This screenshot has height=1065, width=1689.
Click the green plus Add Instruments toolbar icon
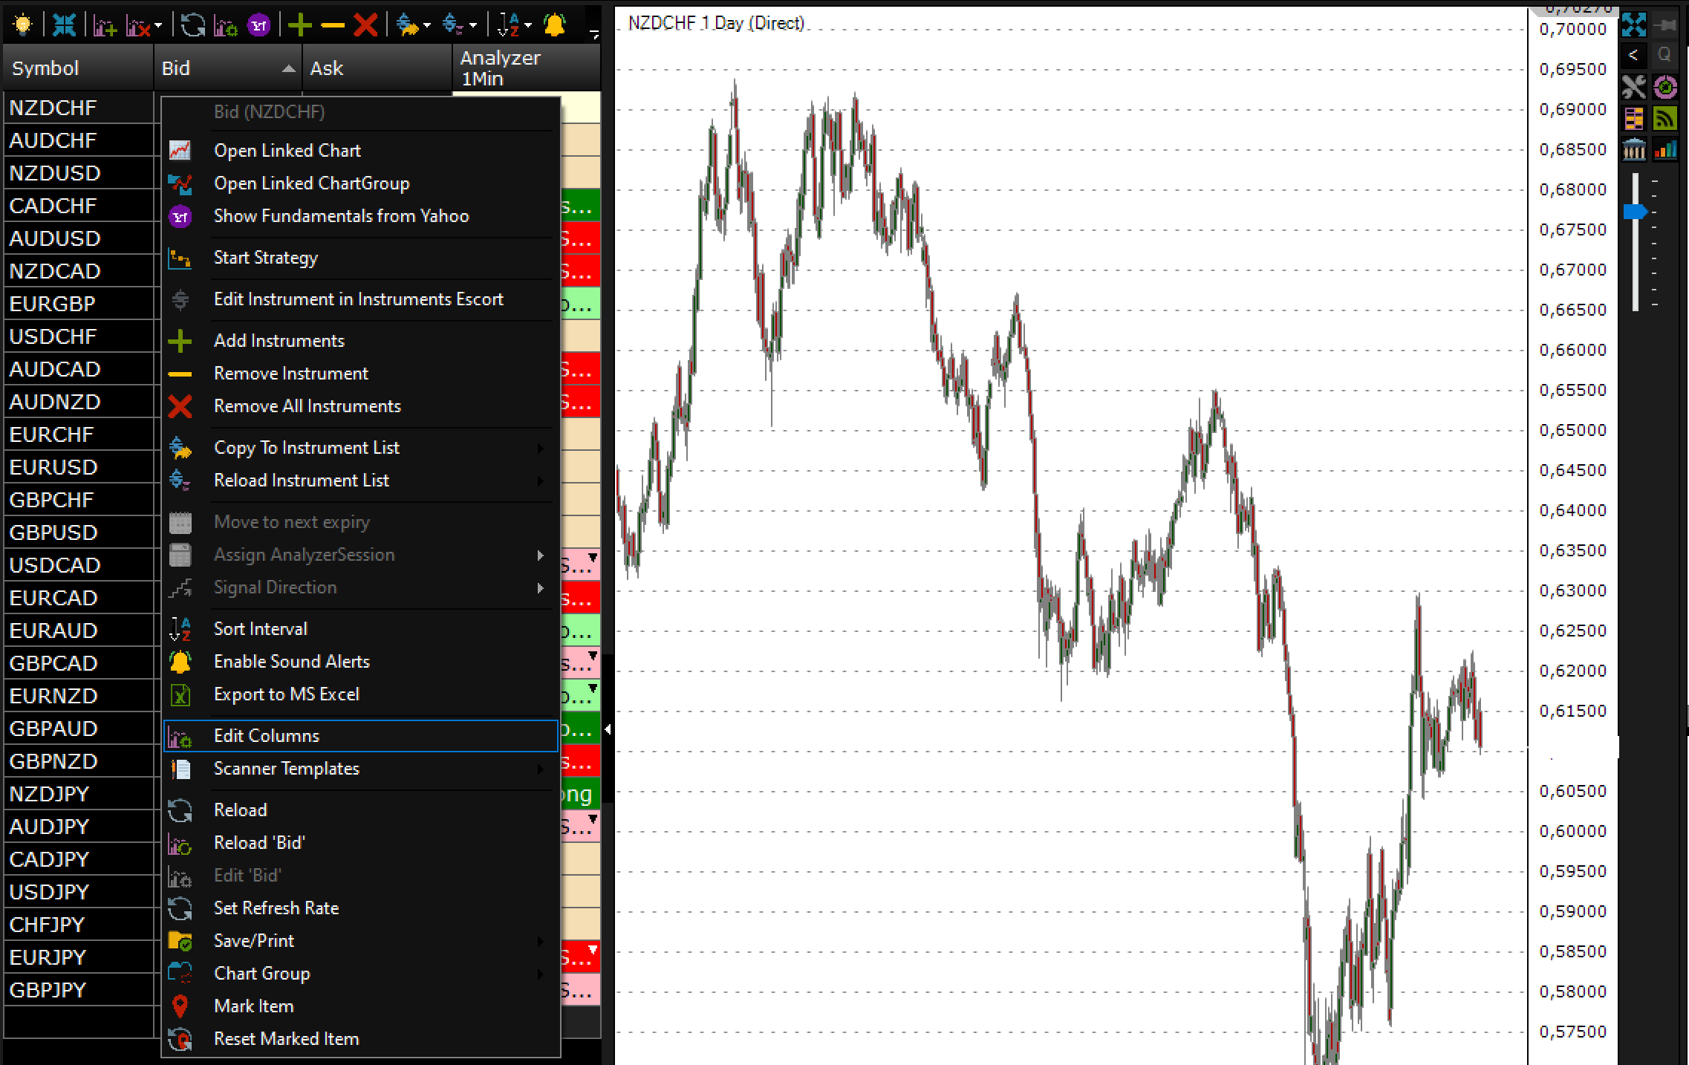tap(299, 25)
